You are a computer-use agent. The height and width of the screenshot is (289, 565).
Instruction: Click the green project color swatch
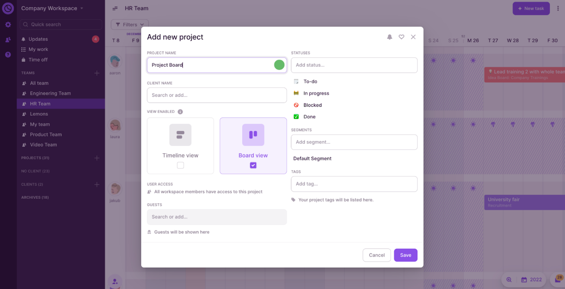(x=279, y=65)
